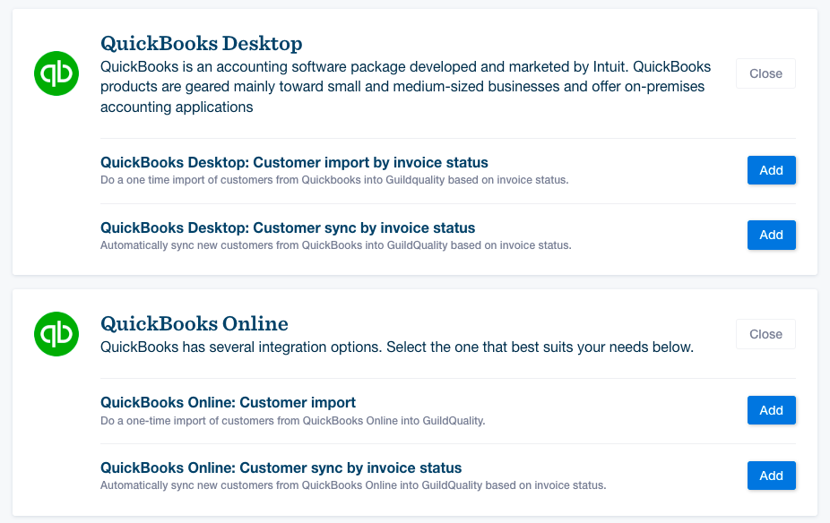Open 'QuickBooks Online: Customer import' title

click(x=229, y=402)
